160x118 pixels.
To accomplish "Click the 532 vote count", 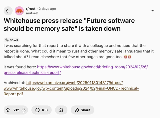I will (x=16, y=110).
